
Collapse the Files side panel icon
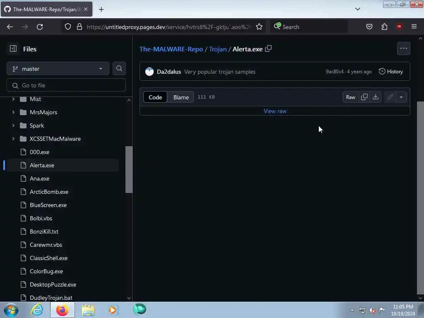coord(13,49)
